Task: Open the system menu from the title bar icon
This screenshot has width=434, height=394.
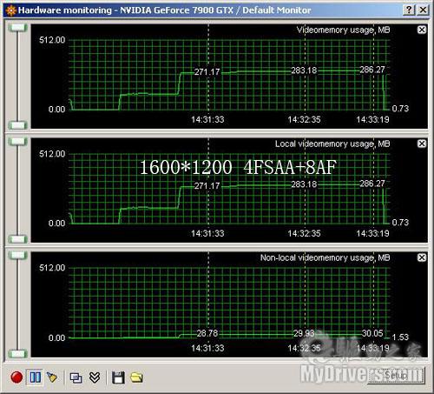Action: 11,10
